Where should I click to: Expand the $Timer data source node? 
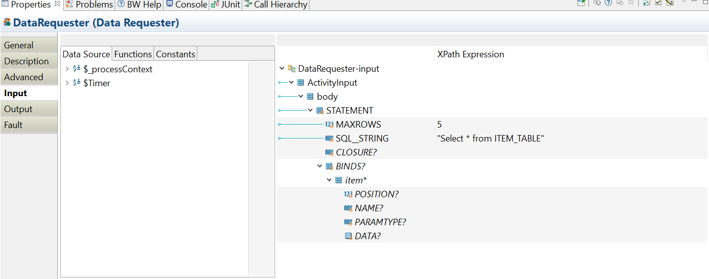[67, 83]
